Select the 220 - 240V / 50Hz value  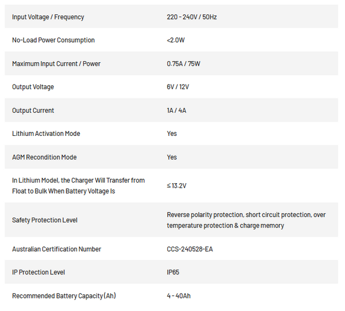click(191, 17)
